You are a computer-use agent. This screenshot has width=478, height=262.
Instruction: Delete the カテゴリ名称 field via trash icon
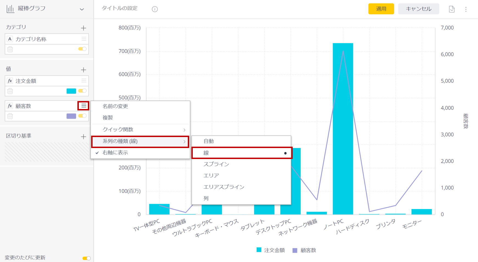pyautogui.click(x=10, y=49)
